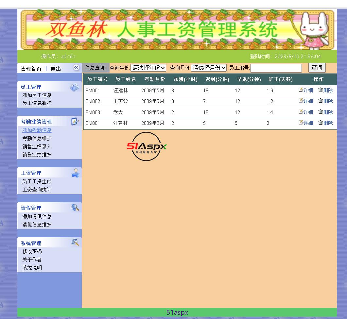Click 员工管理 section header

click(x=31, y=87)
